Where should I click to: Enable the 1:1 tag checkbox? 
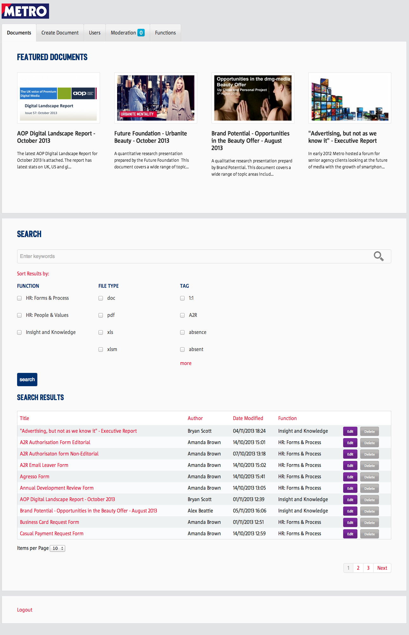182,298
